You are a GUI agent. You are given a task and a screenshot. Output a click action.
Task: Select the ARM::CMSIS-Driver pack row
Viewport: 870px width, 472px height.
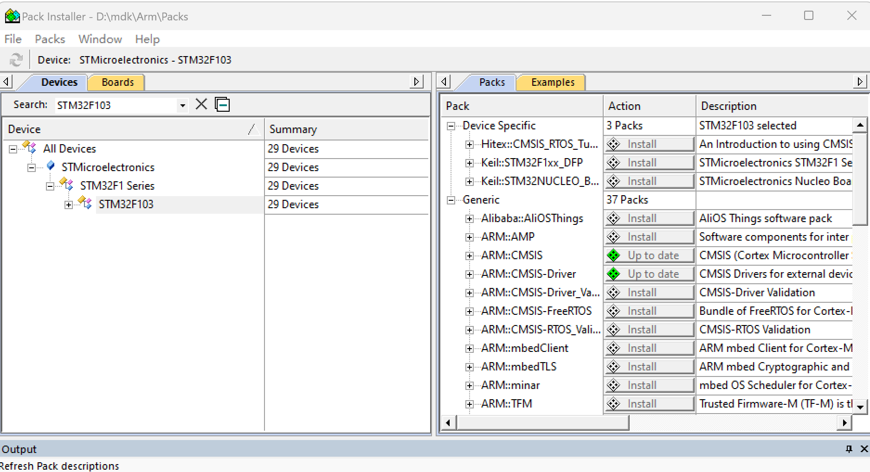tap(528, 274)
